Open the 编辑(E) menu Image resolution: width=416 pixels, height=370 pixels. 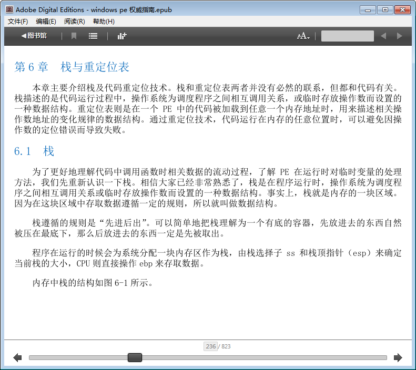[46, 22]
